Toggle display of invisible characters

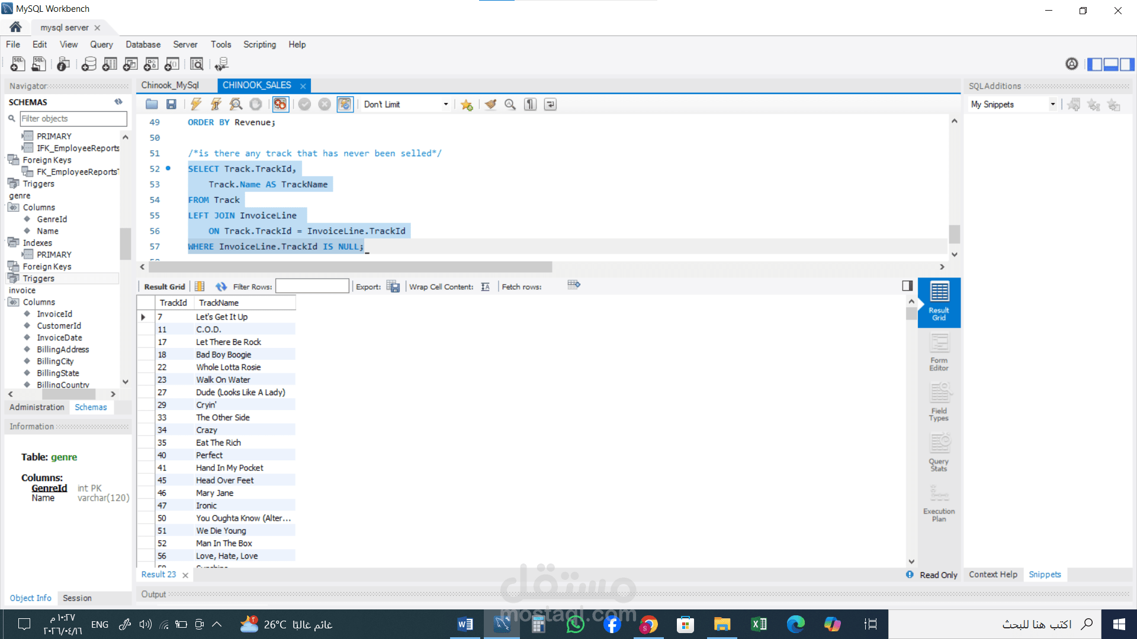(530, 104)
